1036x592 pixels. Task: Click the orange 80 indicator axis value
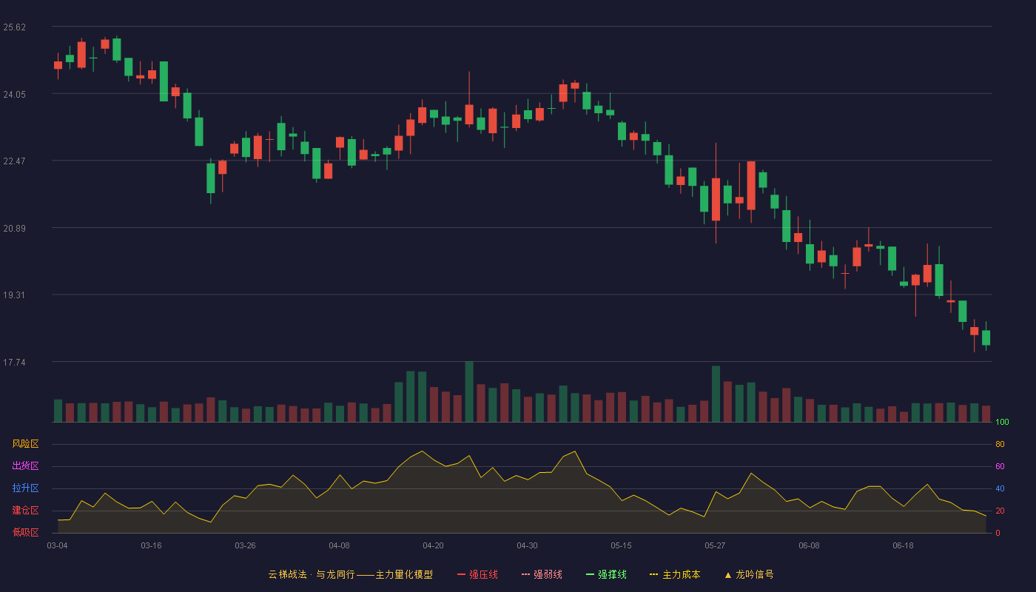pyautogui.click(x=1000, y=444)
